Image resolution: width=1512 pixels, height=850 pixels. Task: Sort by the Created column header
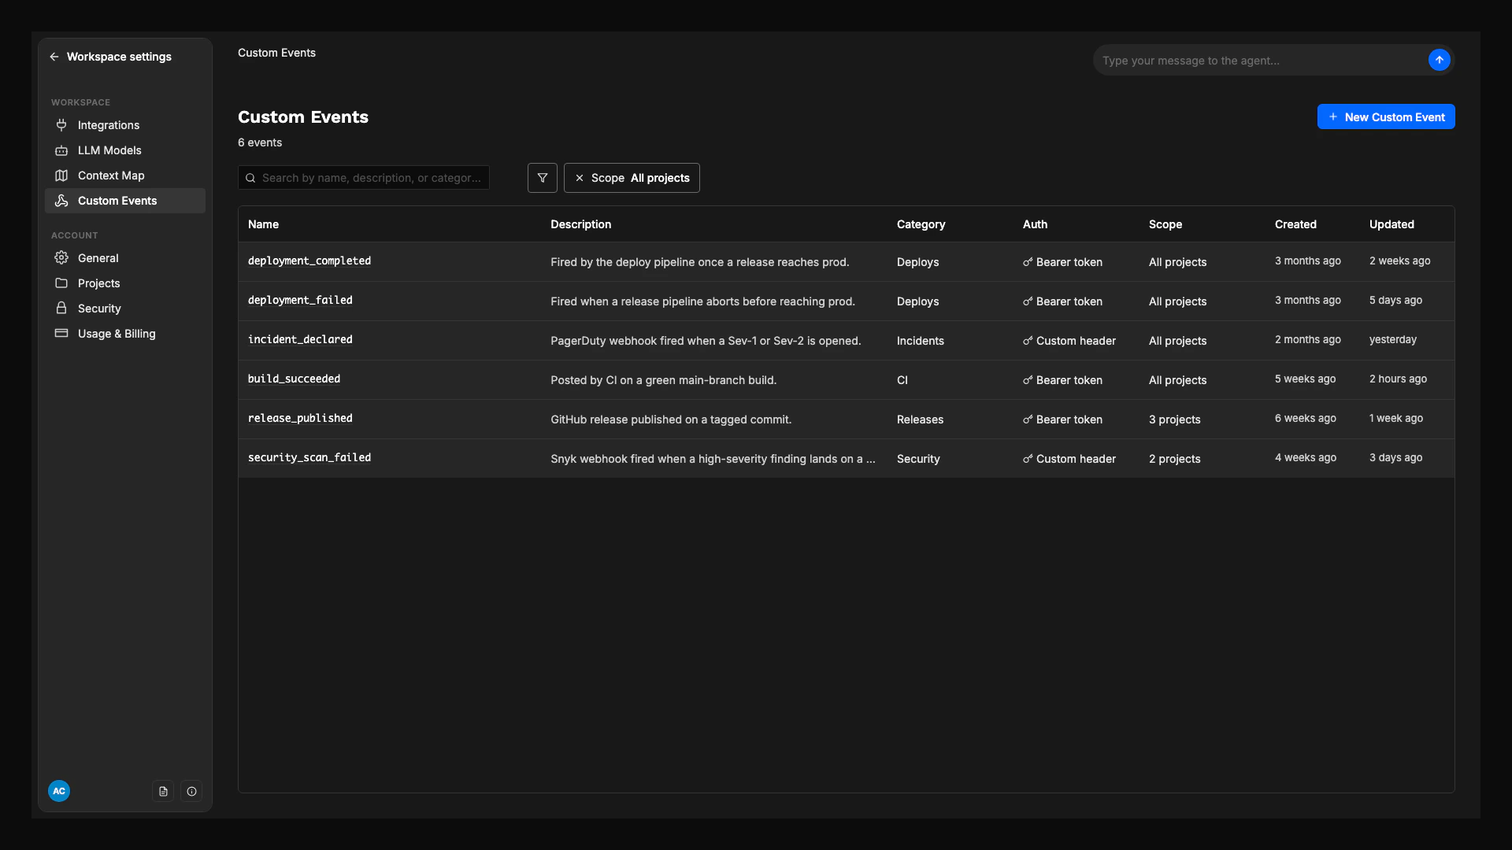pos(1295,224)
